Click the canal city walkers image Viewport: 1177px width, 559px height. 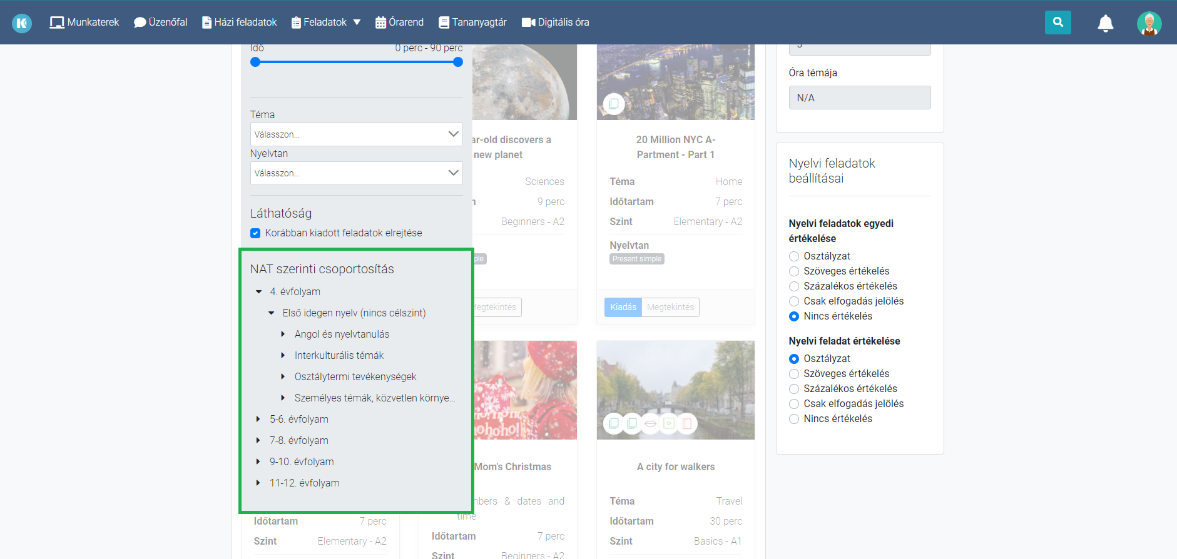click(676, 390)
